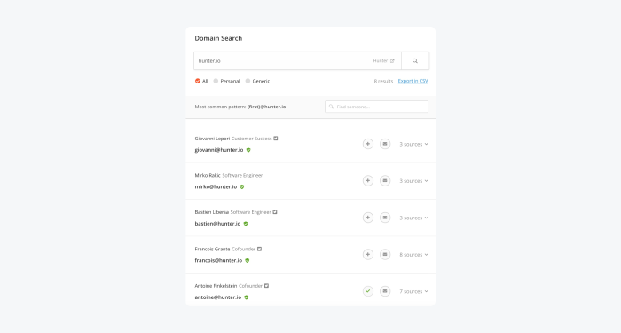Open the Hunter external link icon
621x333 pixels.
[392, 61]
